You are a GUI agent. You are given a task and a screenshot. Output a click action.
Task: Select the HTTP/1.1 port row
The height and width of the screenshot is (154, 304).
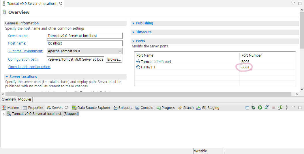tap(215, 67)
